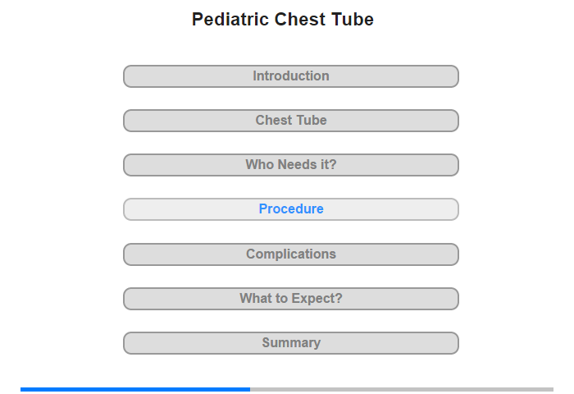Choose the Chest Tube label text
Viewport: 574px width, 394px height.
291,120
